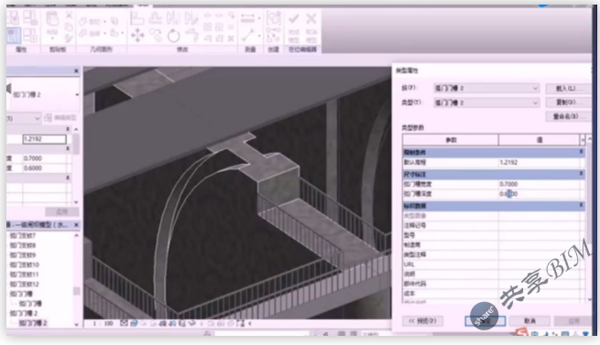The width and height of the screenshot is (600, 345).
Task: Click the Delete X icon in Modify panel
Action: click(231, 38)
